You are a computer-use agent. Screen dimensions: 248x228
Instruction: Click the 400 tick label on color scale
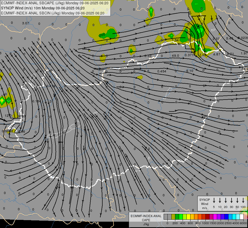click(183, 223)
